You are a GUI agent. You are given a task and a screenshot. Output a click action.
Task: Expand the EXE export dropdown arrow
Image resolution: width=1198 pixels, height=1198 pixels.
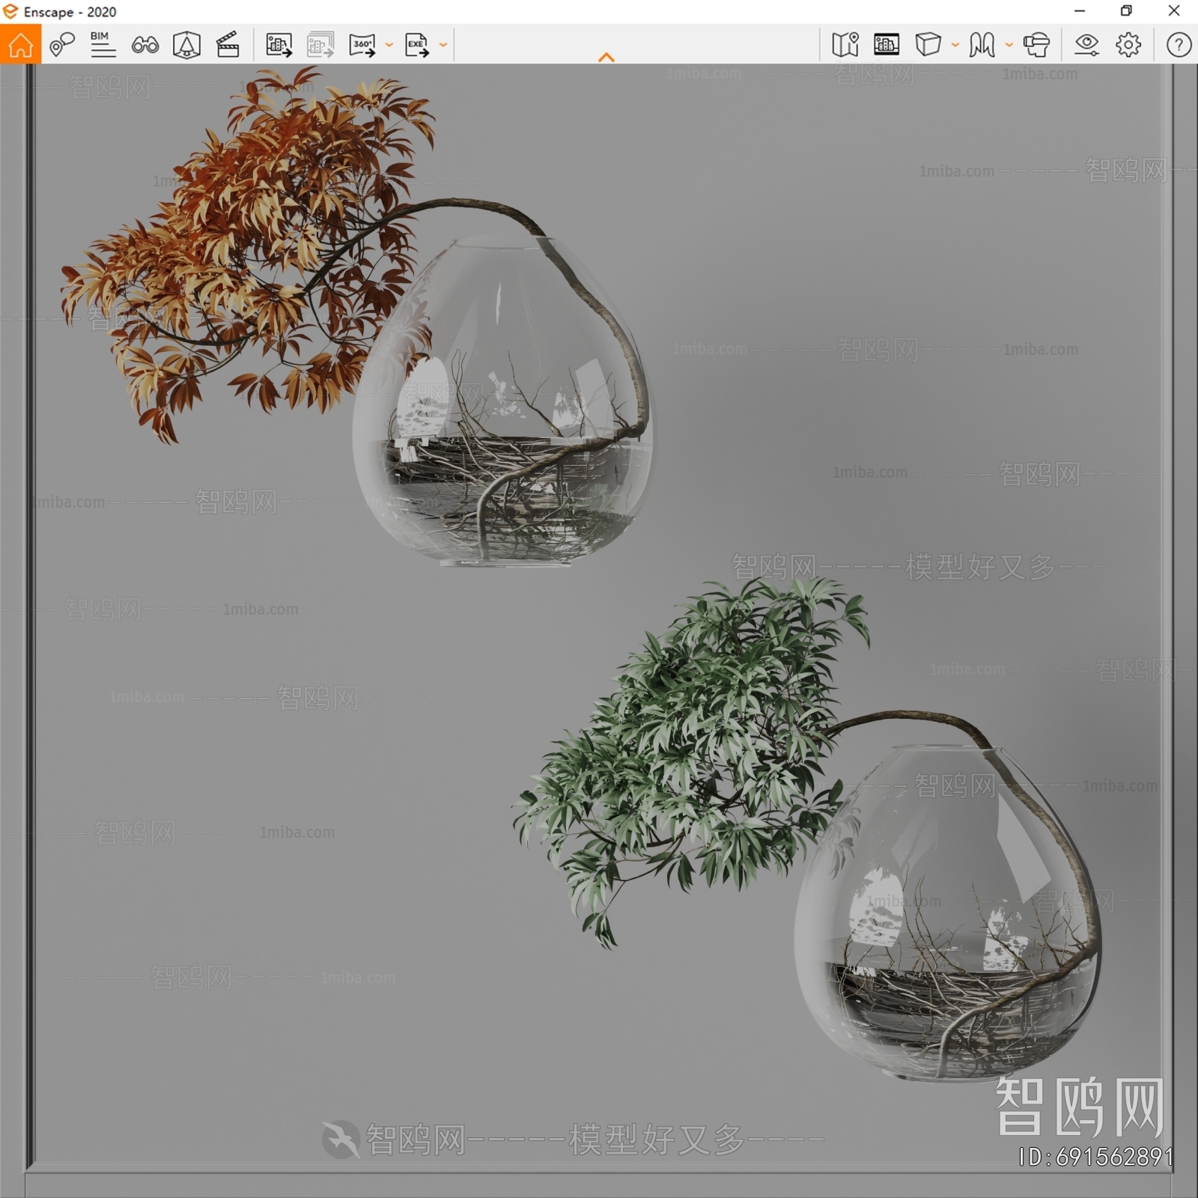pos(443,46)
